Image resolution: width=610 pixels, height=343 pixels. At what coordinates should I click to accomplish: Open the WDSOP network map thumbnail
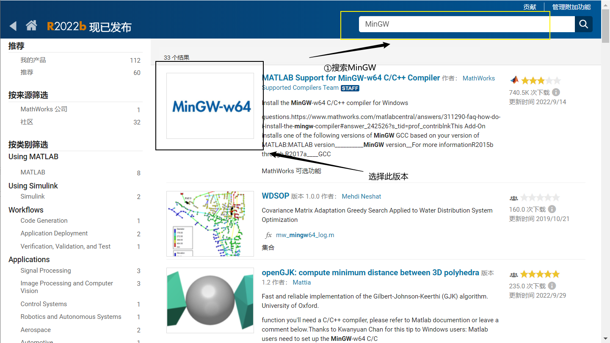pos(210,224)
